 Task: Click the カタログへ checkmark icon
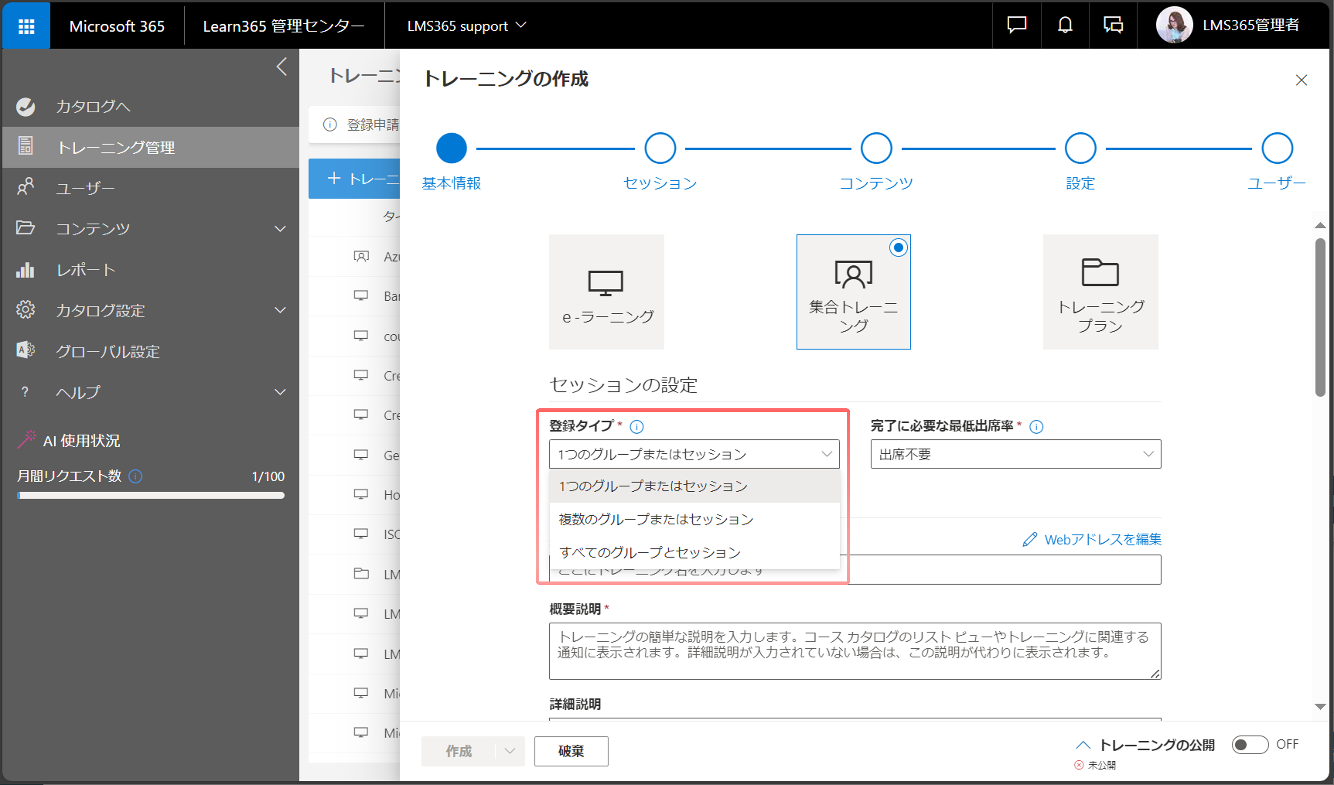pyautogui.click(x=25, y=106)
